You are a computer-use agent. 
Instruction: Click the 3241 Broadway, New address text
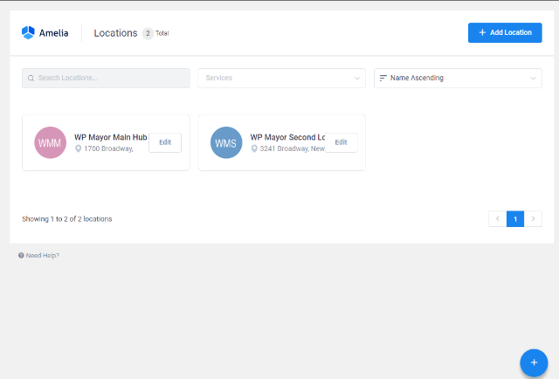pyautogui.click(x=292, y=148)
